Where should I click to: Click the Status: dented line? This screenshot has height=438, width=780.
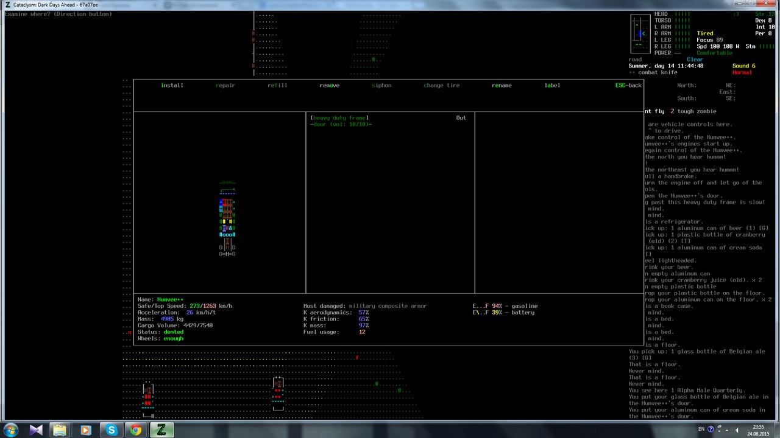pos(160,332)
